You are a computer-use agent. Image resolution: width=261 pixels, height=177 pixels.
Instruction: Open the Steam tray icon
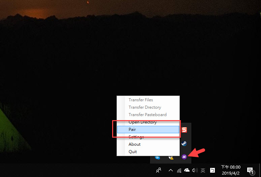pyautogui.click(x=184, y=143)
